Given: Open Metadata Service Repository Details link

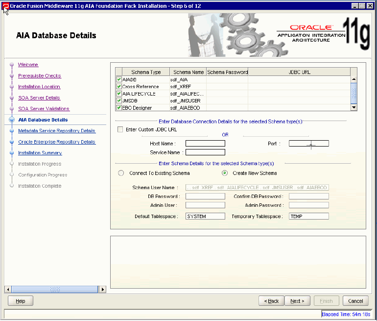Looking at the screenshot, I should pos(57,131).
